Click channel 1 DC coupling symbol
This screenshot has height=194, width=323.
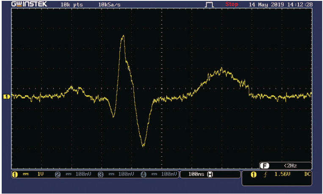point(26,174)
